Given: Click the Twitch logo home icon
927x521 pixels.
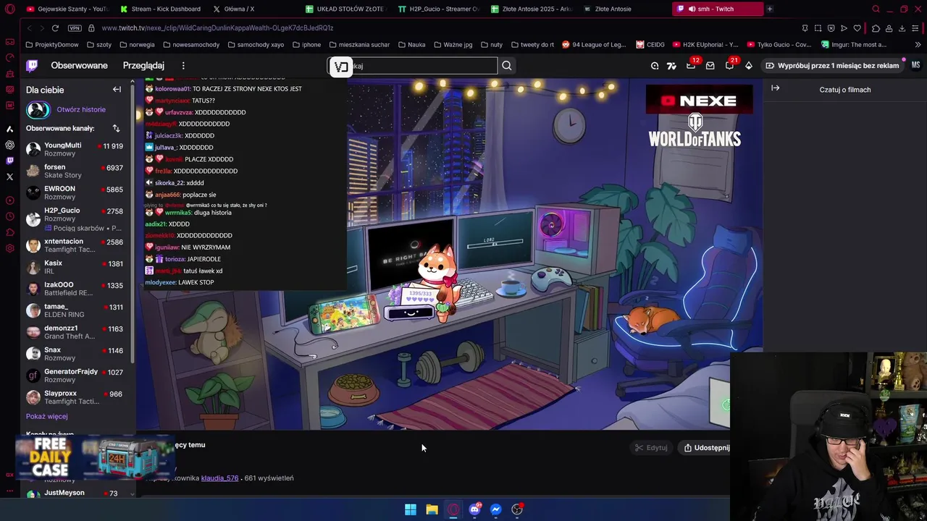Looking at the screenshot, I should [32, 66].
